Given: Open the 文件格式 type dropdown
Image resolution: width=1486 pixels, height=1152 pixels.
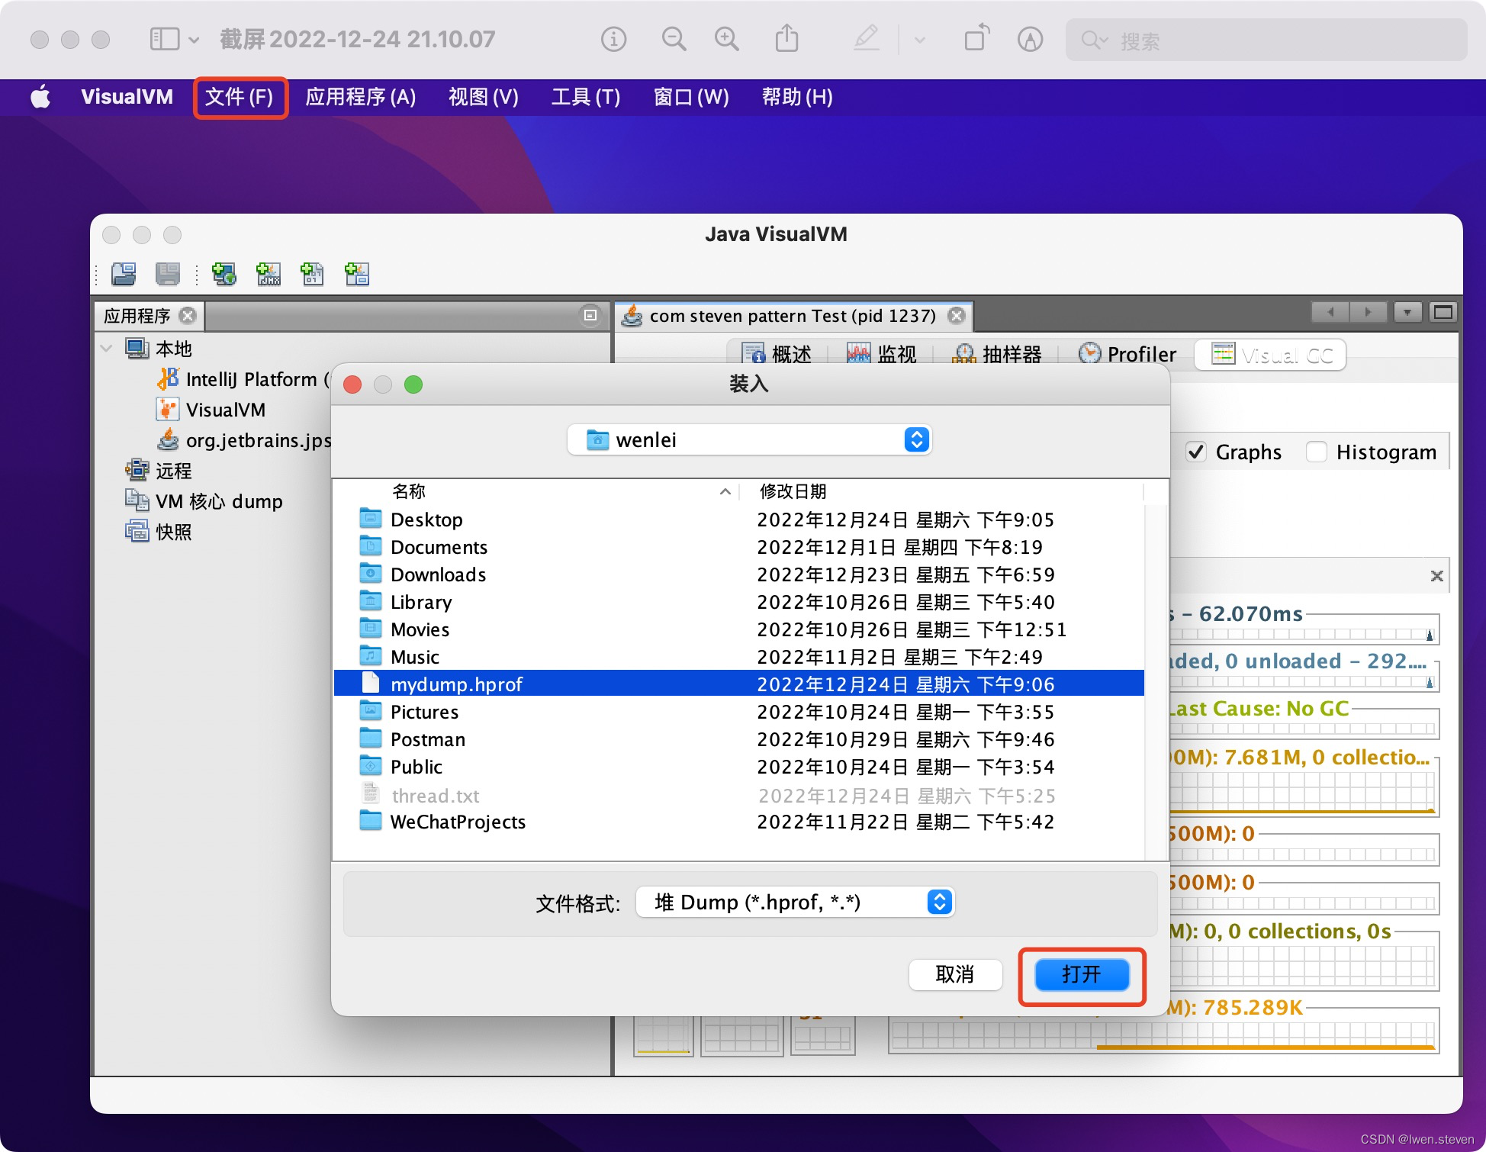Looking at the screenshot, I should (x=795, y=902).
